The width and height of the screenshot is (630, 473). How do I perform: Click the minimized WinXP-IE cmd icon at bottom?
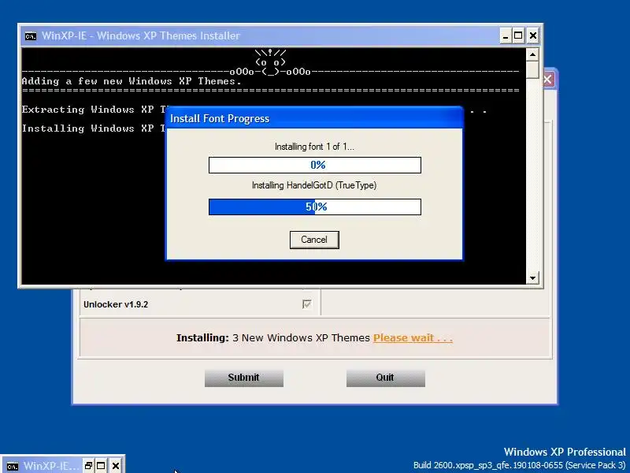click(x=12, y=466)
